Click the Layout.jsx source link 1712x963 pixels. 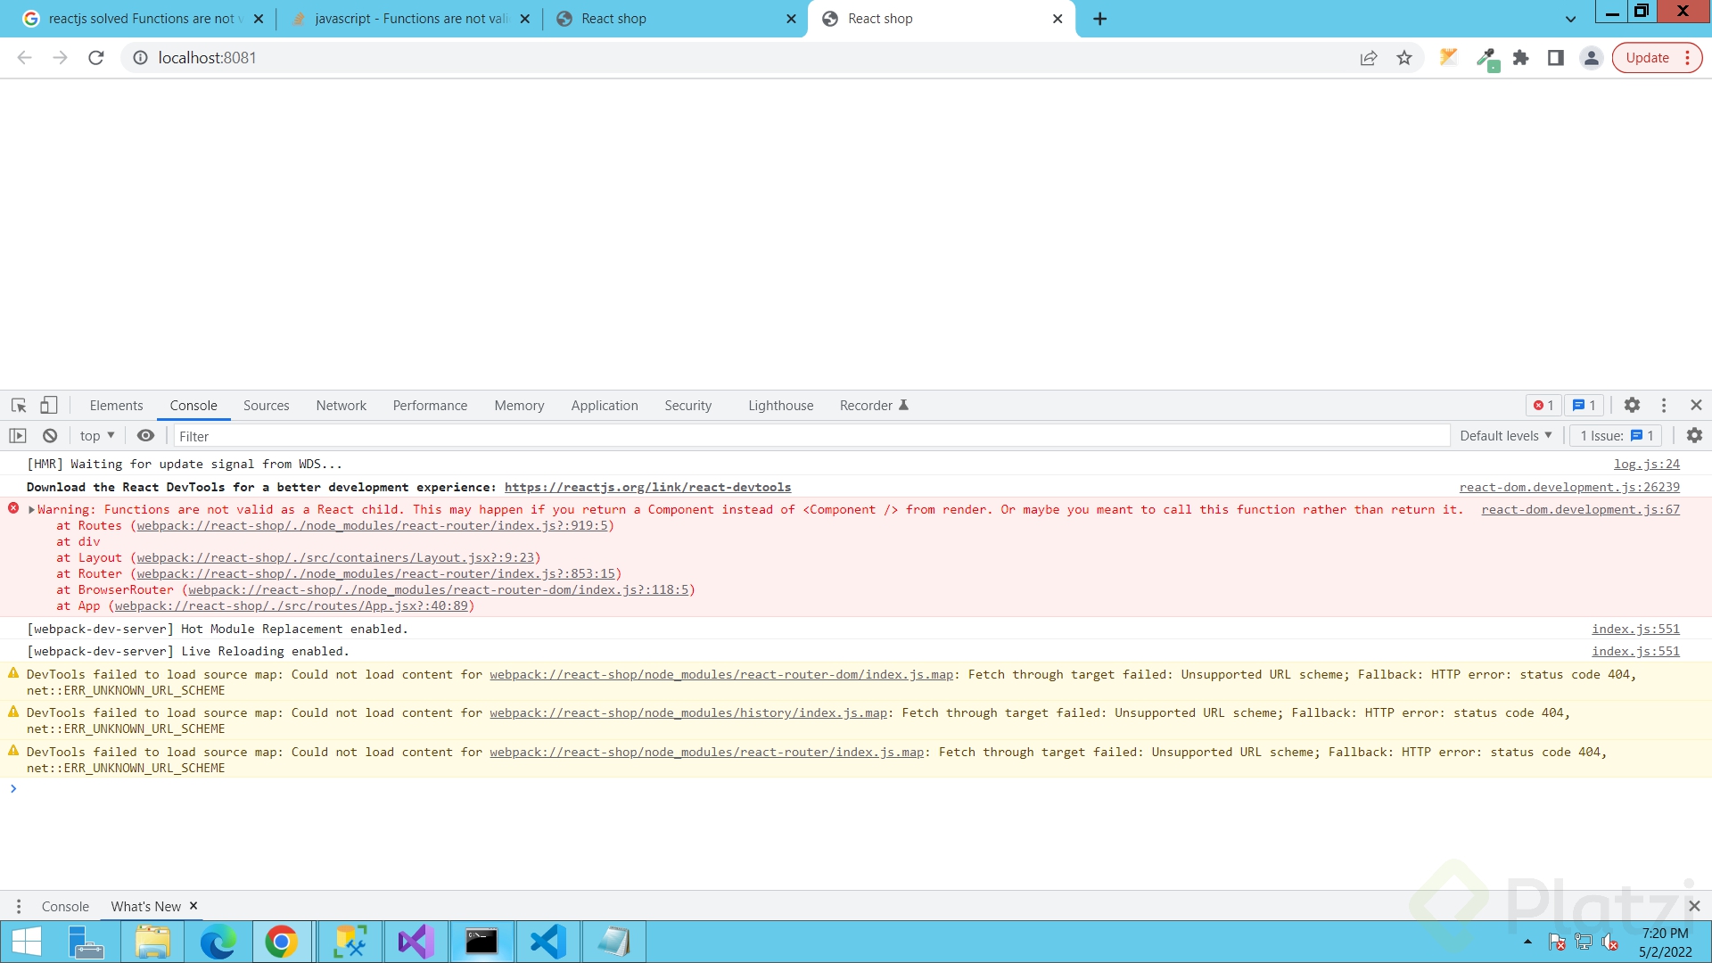point(335,557)
